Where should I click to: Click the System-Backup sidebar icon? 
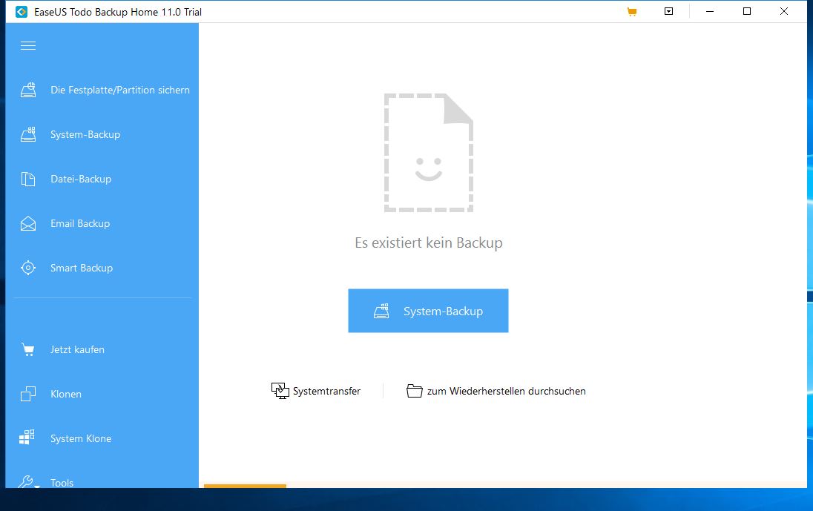(28, 134)
